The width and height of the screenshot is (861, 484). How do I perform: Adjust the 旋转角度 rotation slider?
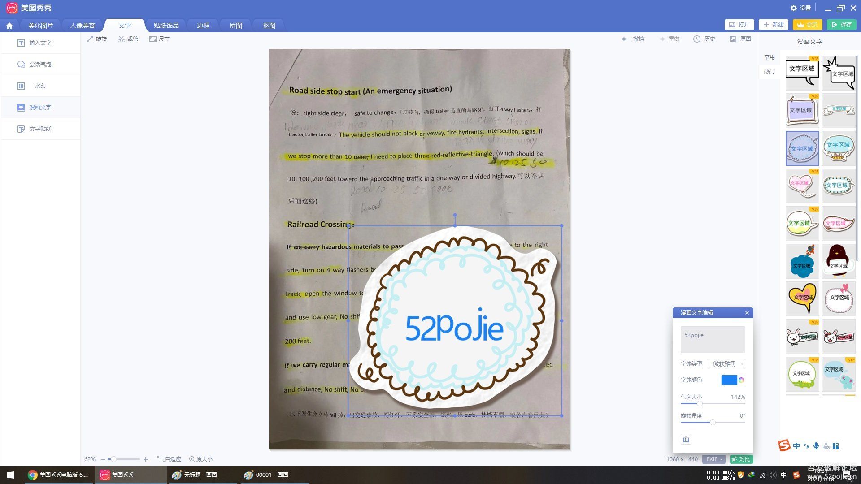(x=713, y=423)
